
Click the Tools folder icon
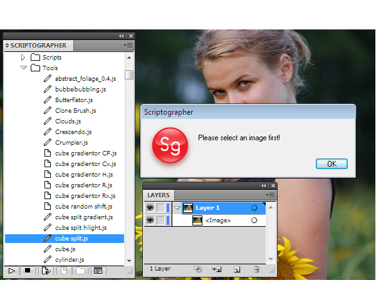(35, 68)
